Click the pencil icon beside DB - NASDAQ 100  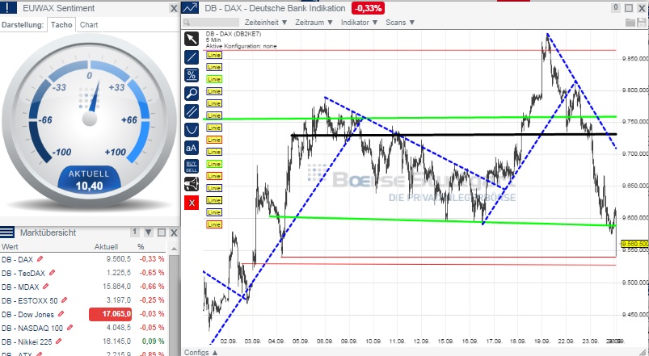coord(70,328)
